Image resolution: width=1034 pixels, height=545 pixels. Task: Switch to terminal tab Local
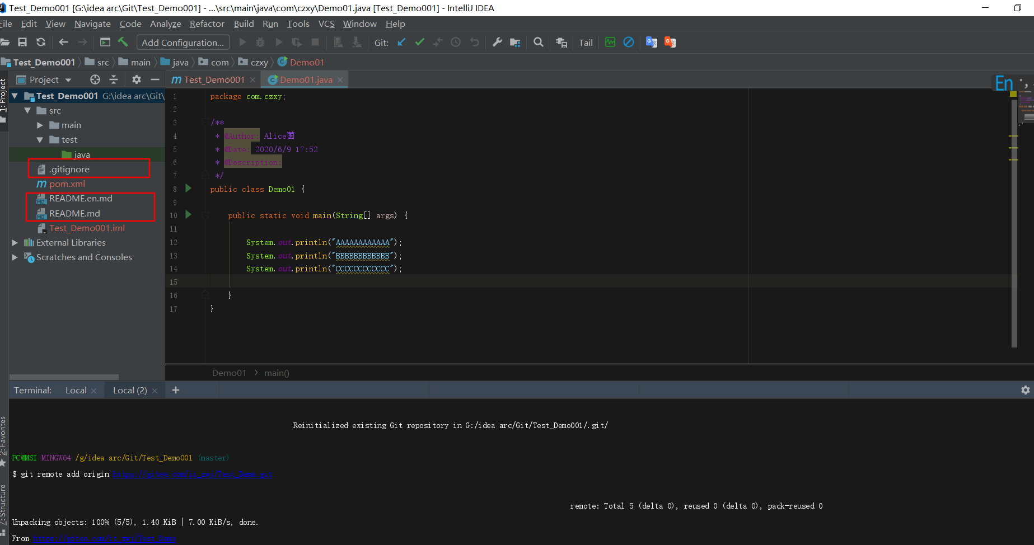pos(76,390)
